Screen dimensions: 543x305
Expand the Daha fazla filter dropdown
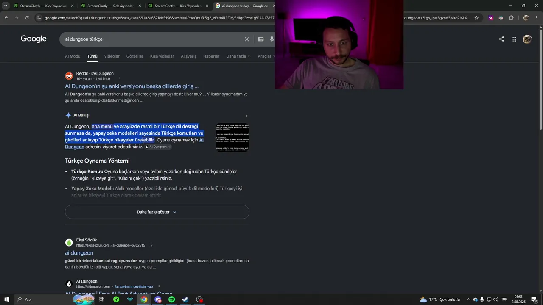point(238,56)
